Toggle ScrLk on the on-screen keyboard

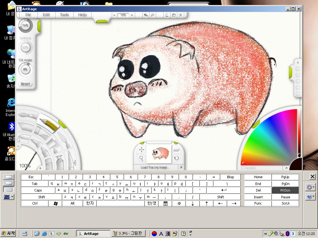click(x=285, y=203)
